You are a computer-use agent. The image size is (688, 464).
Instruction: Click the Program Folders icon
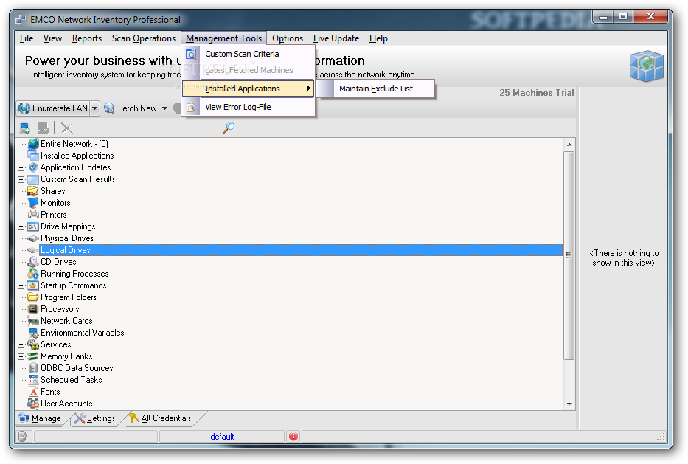[33, 297]
